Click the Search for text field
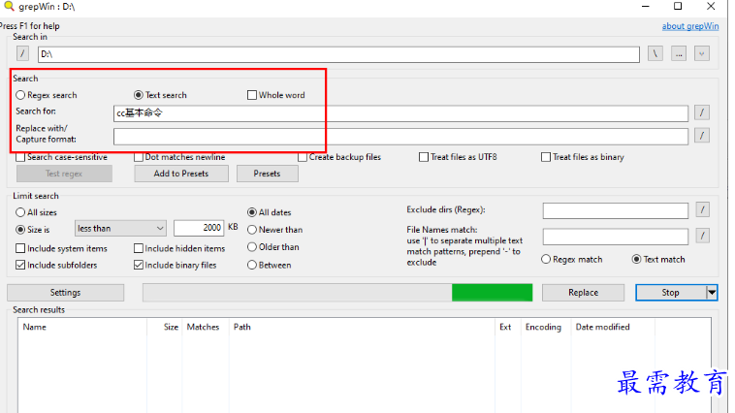The image size is (735, 413). coord(400,113)
